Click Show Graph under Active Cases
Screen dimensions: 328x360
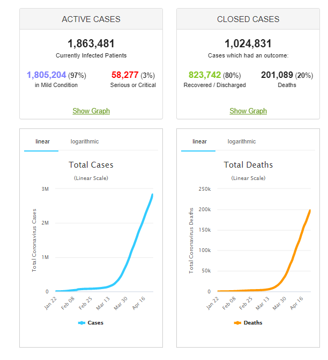tap(91, 111)
